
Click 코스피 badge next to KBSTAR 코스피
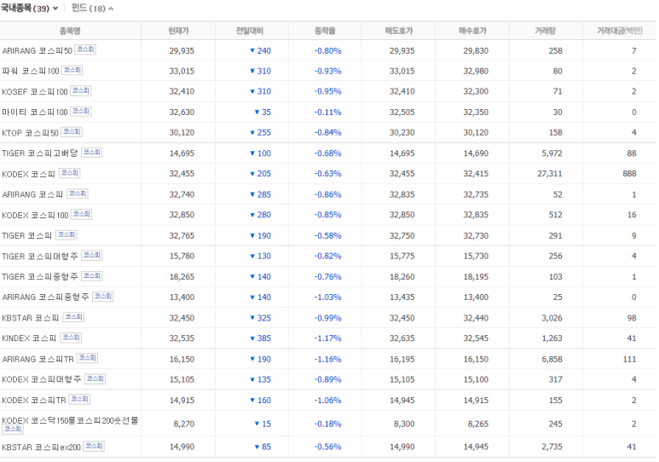pos(73,317)
